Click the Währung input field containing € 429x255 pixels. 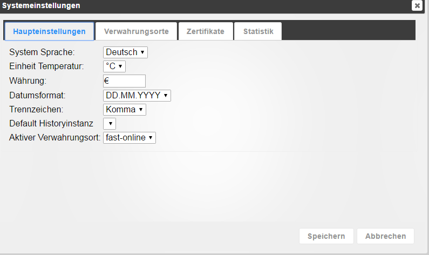124,81
